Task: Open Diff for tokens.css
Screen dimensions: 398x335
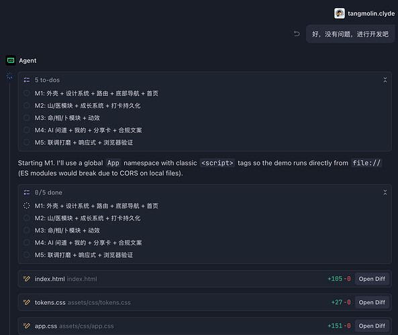Action: (372, 302)
